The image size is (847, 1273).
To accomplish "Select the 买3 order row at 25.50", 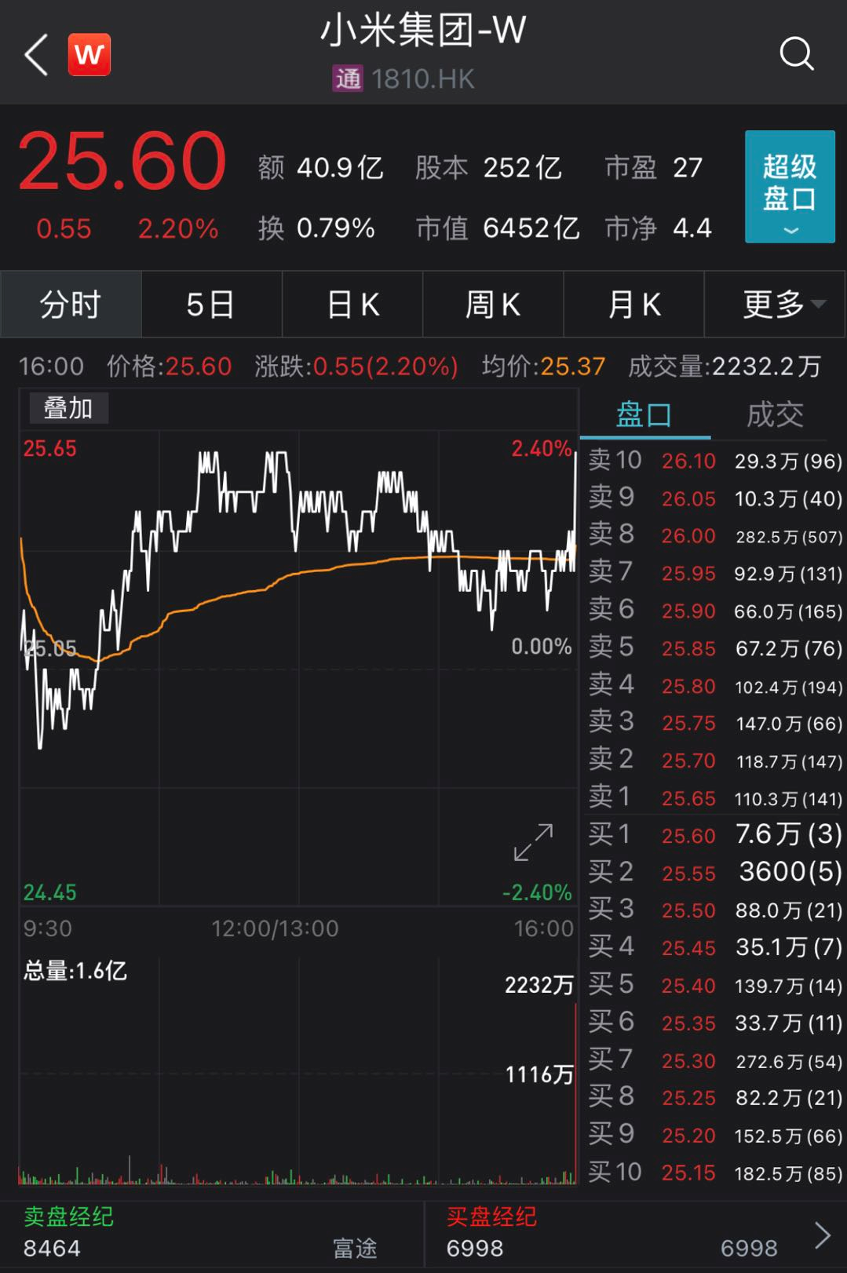I will pos(714,910).
